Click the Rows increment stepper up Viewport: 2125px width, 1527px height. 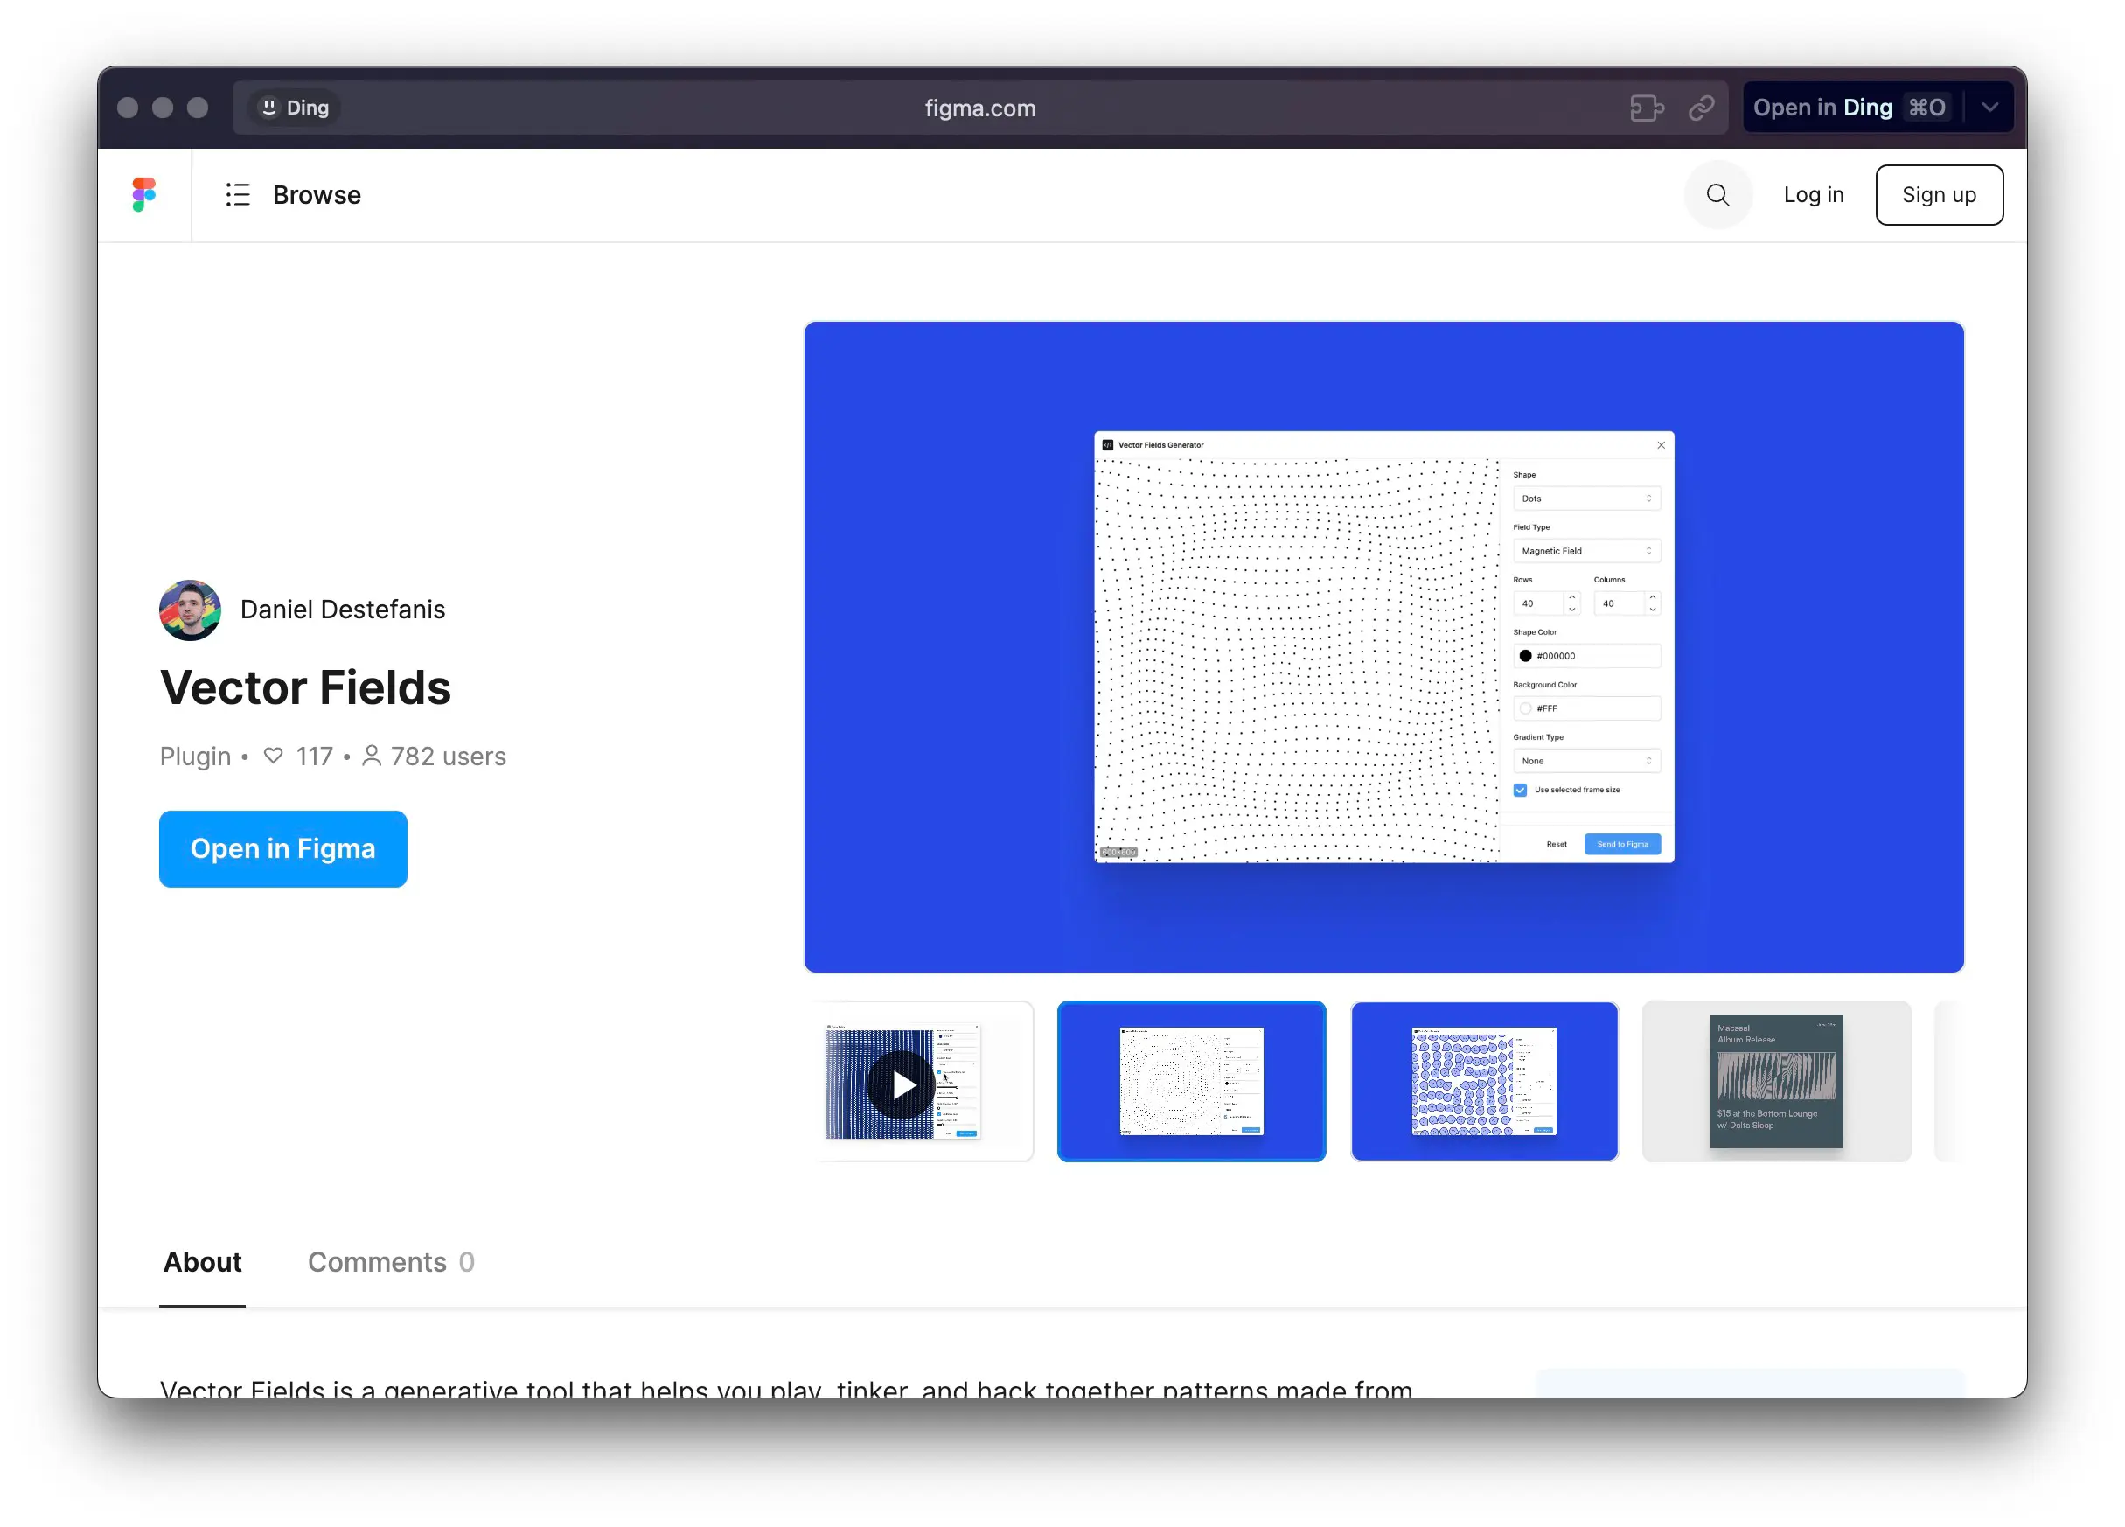point(1571,597)
